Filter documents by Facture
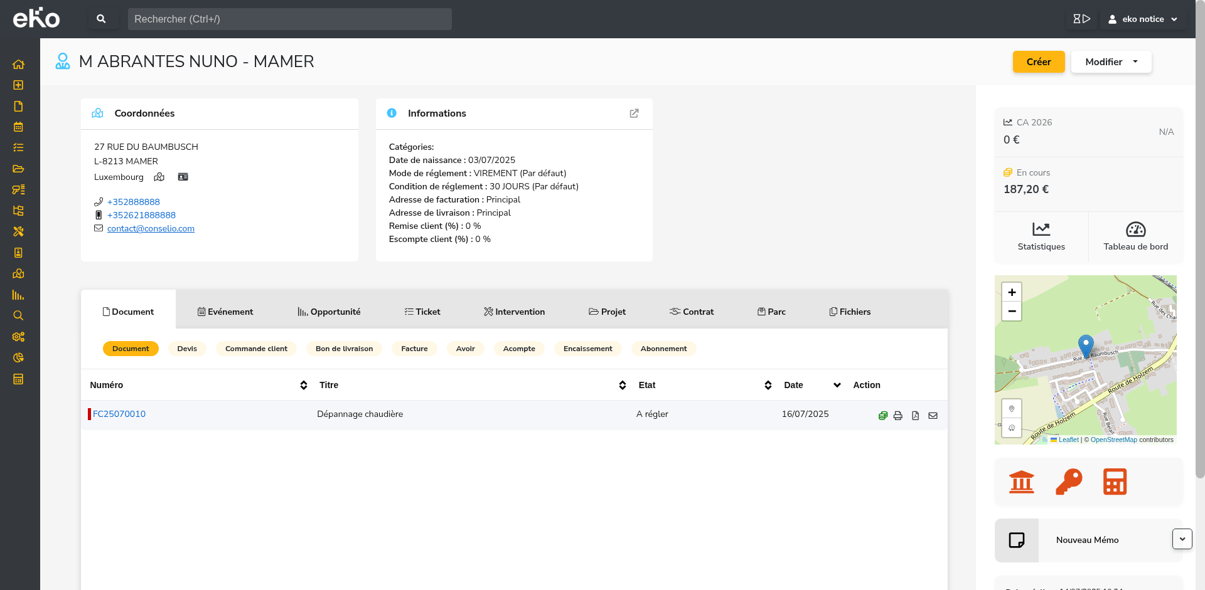The width and height of the screenshot is (1205, 590). [x=414, y=349]
